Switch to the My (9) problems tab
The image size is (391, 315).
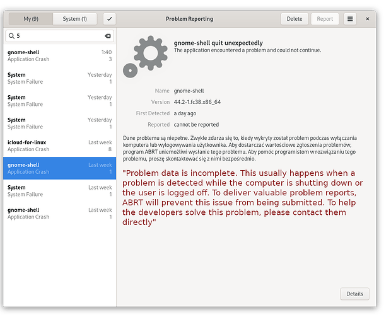[31, 19]
